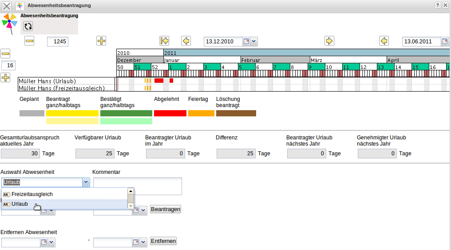Screen dimensions: 451x250
Task: Select Freizeitausgleich from the dropdown list
Action: click(32, 194)
